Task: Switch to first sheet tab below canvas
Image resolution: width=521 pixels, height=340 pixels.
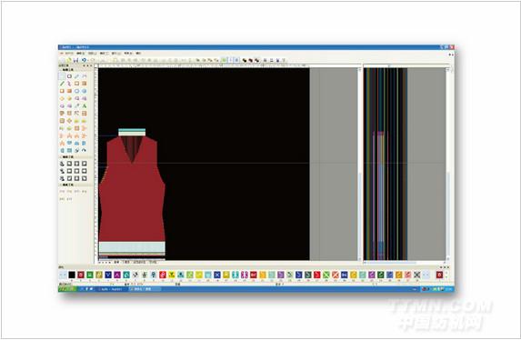Action: pyautogui.click(x=116, y=262)
